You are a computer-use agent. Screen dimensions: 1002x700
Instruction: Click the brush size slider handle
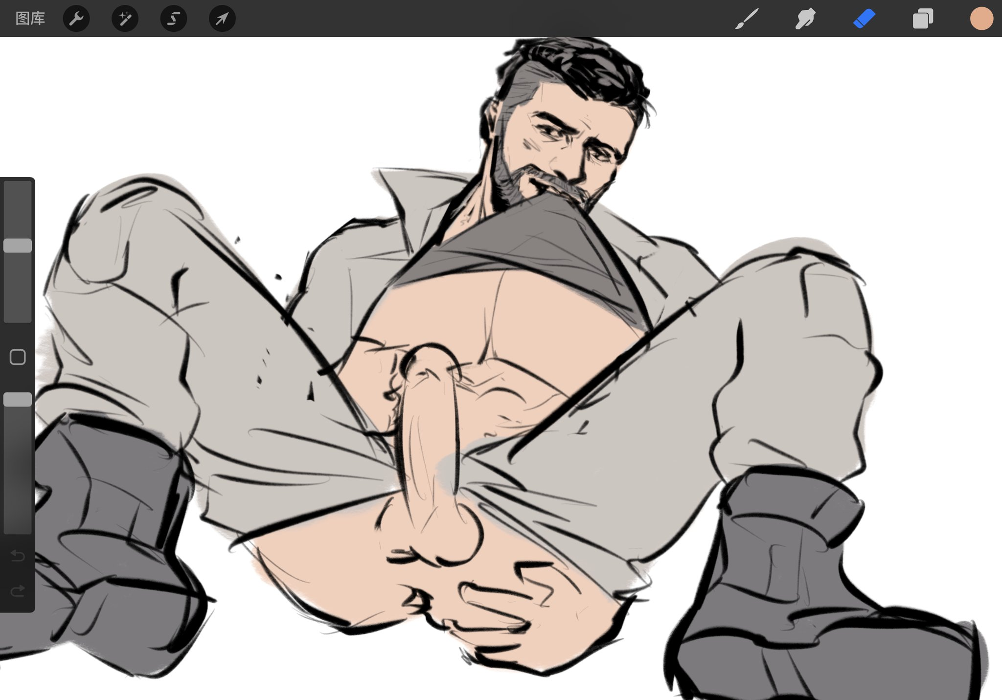(x=18, y=246)
